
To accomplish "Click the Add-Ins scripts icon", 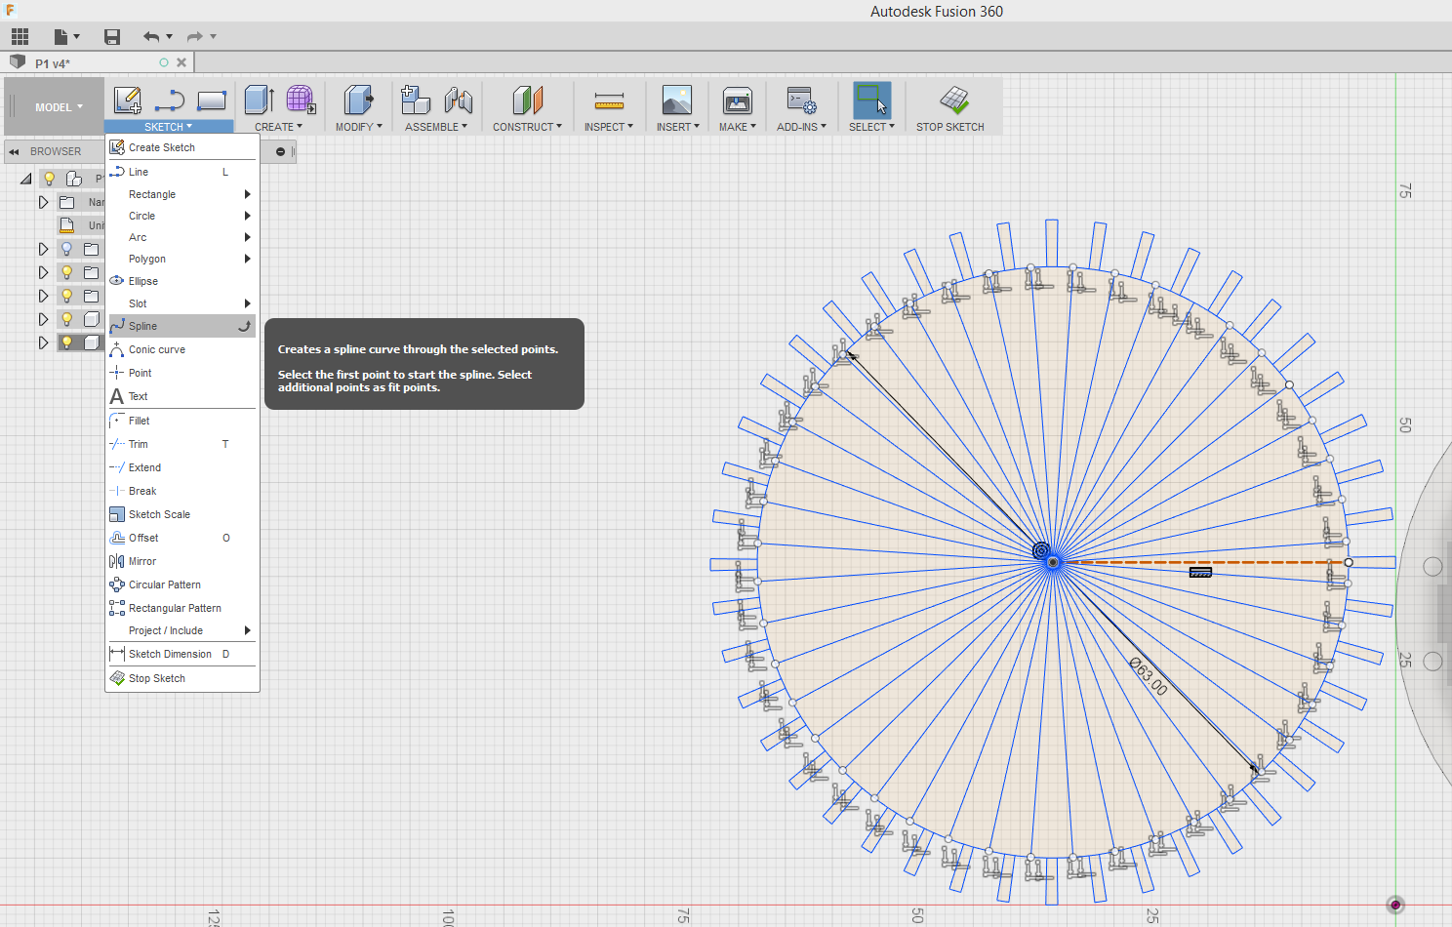I will (x=801, y=100).
